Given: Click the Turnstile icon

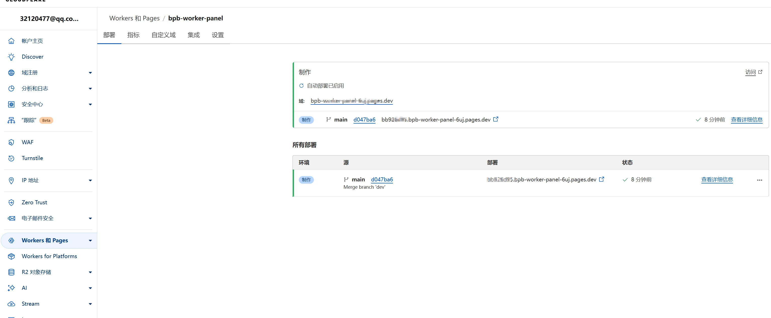Looking at the screenshot, I should pos(11,158).
